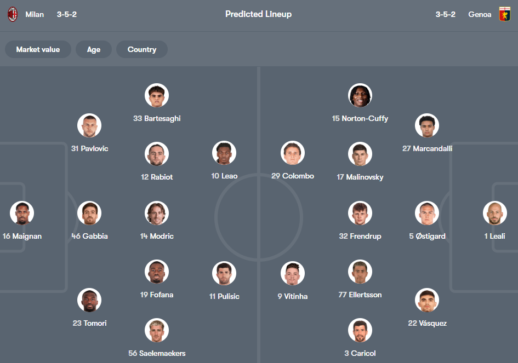
Task: Toggle the Market value filter
Action: pyautogui.click(x=38, y=49)
